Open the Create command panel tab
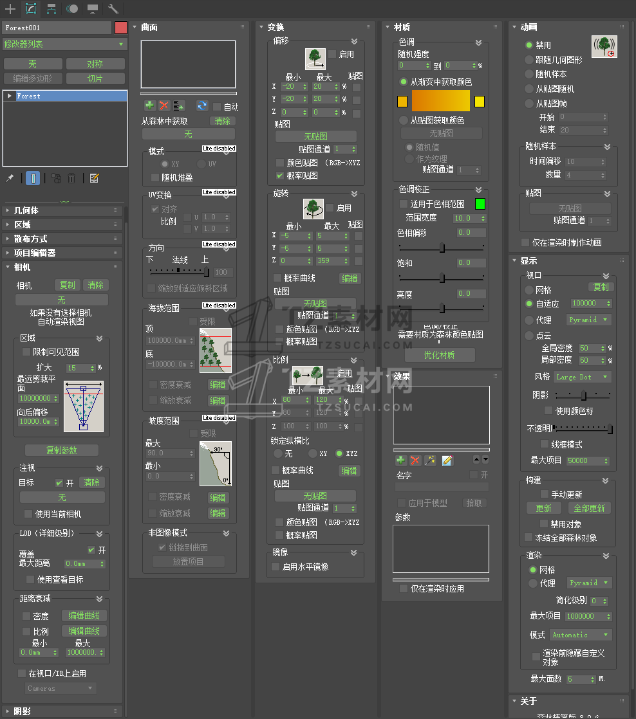Screen dimensions: 636x719 (10, 8)
